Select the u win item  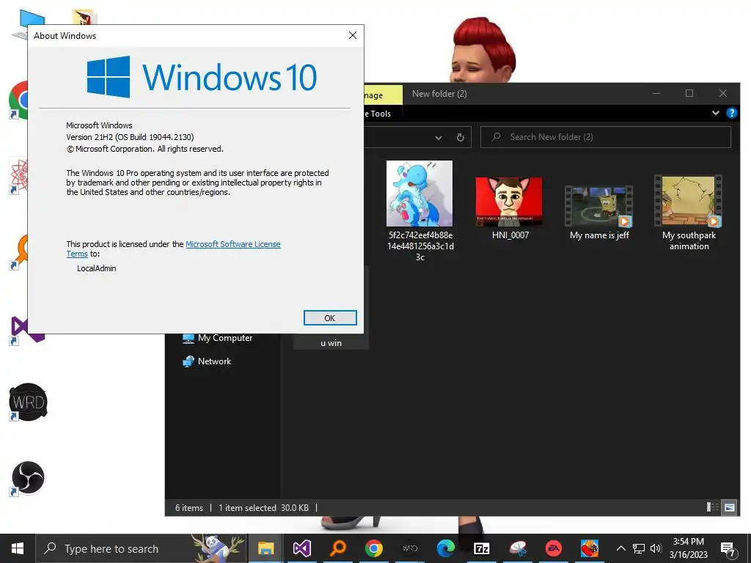(x=331, y=343)
